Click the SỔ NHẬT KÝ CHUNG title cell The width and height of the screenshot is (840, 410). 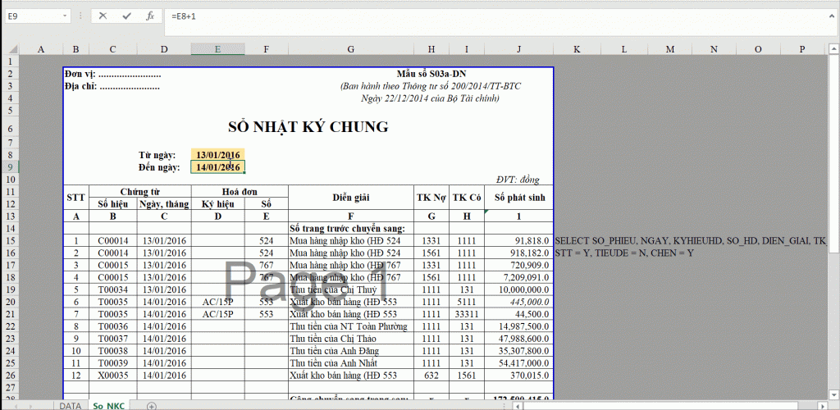tap(308, 127)
